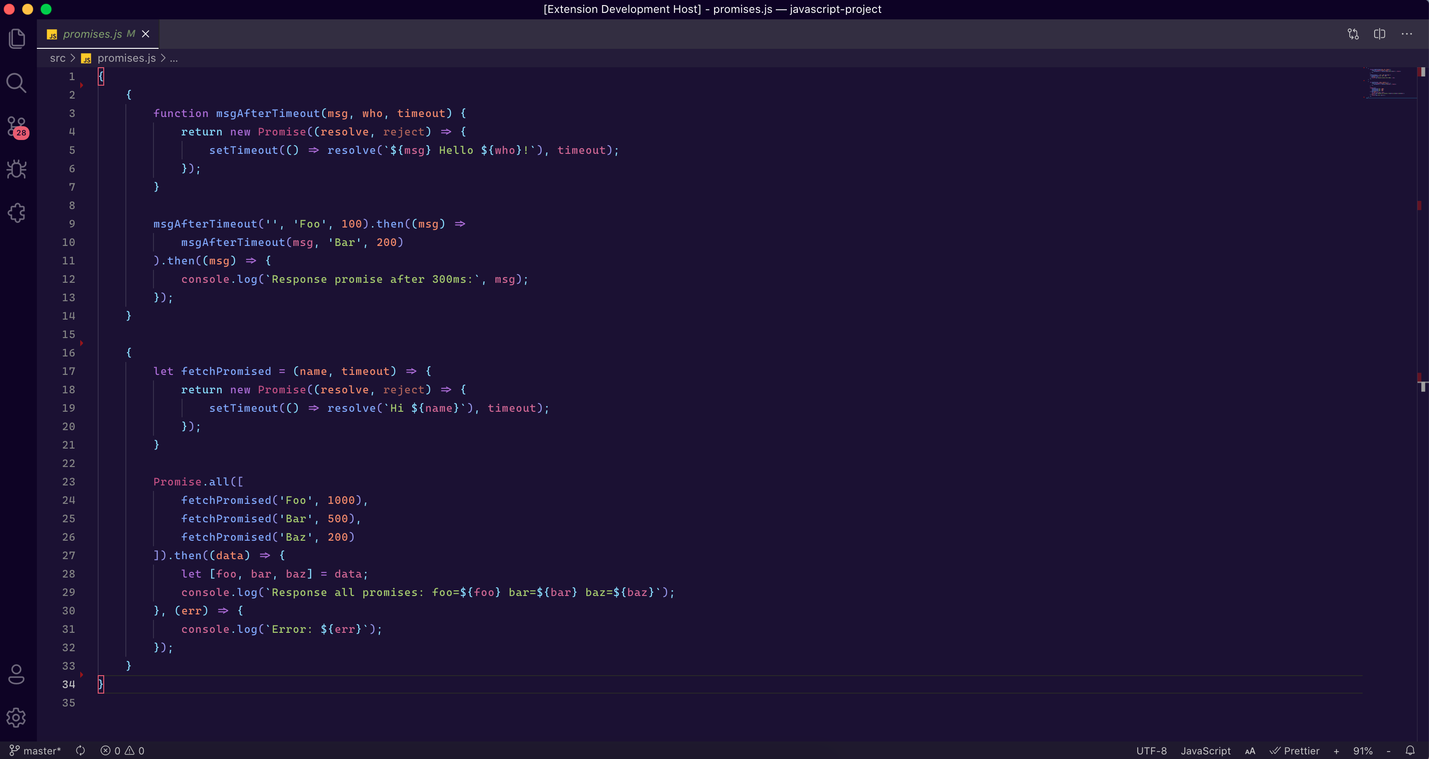
Task: Open the Extensions view
Action: [17, 213]
